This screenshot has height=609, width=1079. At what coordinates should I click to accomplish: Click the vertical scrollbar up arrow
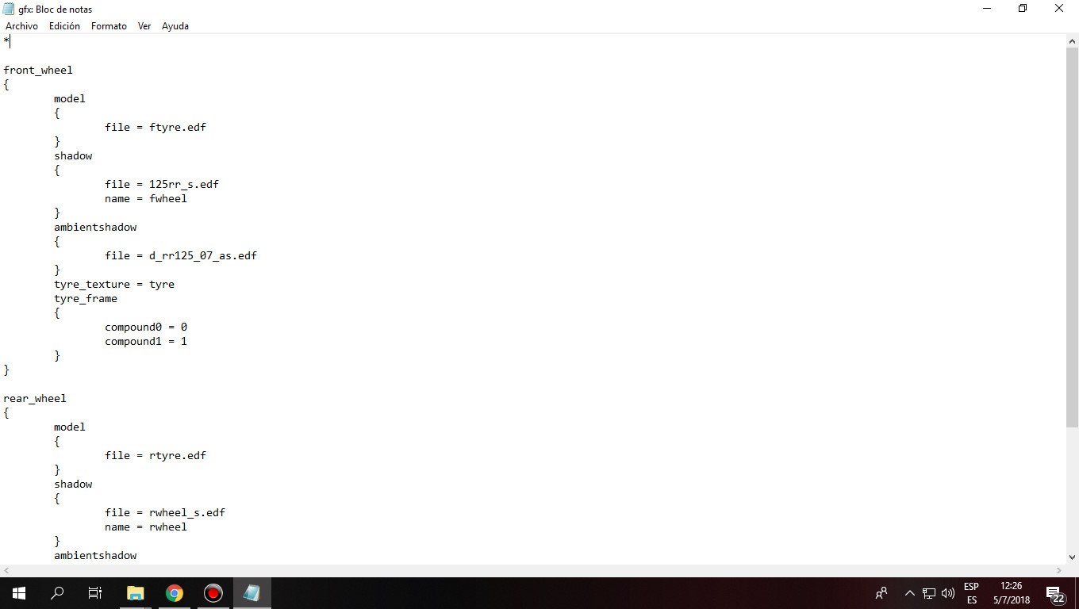coord(1072,41)
